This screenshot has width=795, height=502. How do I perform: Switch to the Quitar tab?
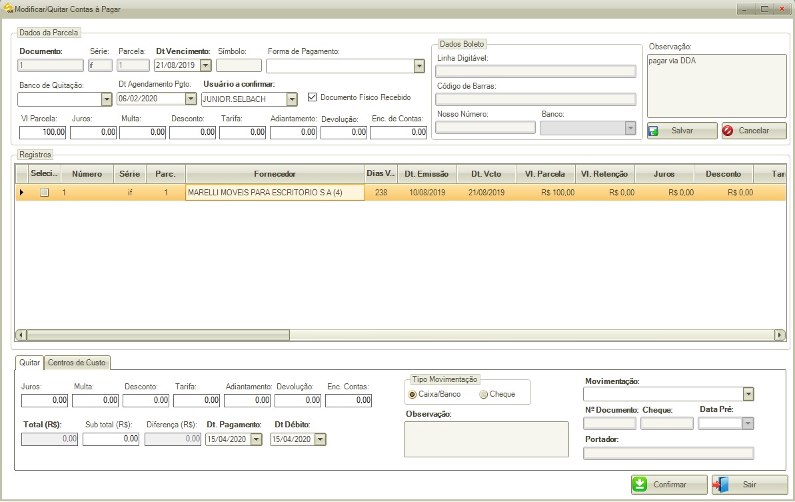click(x=29, y=363)
